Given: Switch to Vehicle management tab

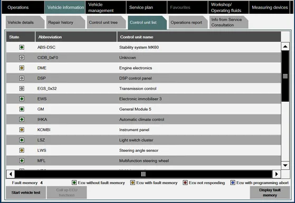Looking at the screenshot, I should 106,7.
